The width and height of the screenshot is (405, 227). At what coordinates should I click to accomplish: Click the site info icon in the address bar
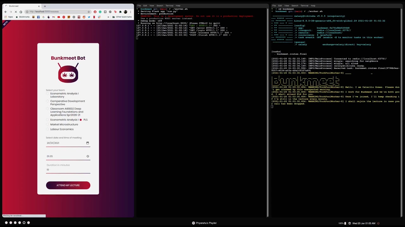click(x=27, y=12)
